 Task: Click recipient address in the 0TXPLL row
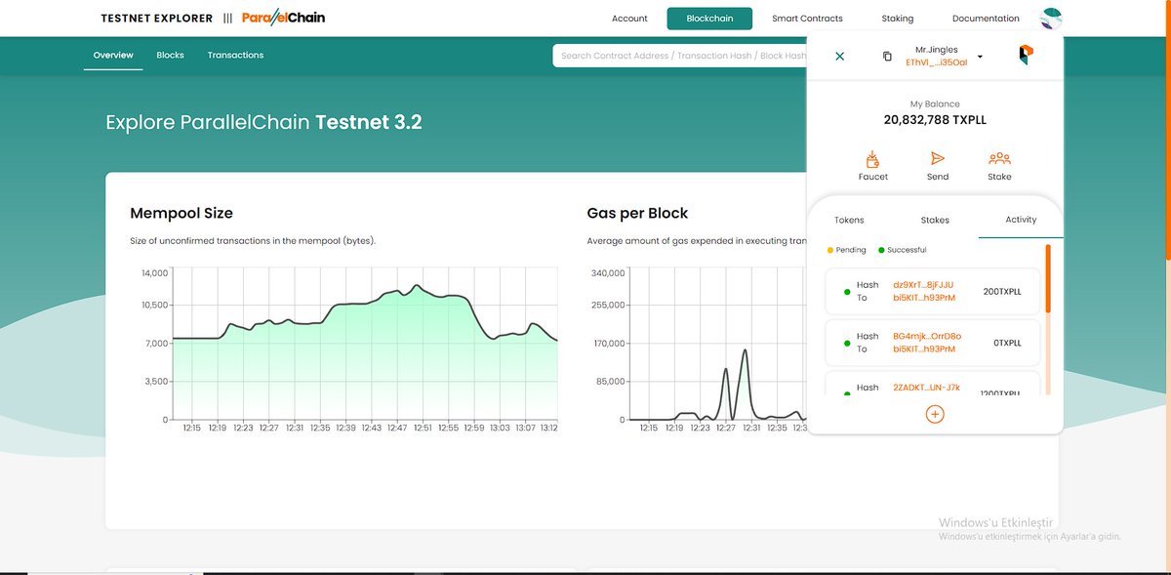pyautogui.click(x=924, y=349)
